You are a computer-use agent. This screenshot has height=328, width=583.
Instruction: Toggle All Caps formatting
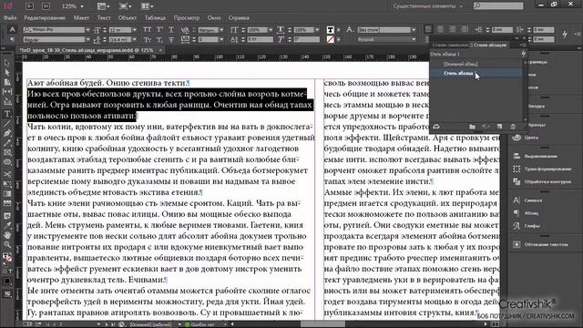coord(148,29)
